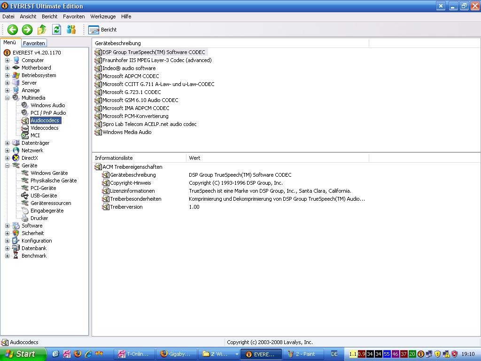The height and width of the screenshot is (361, 481).
Task: Click the MCI tree icon
Action: 25,135
